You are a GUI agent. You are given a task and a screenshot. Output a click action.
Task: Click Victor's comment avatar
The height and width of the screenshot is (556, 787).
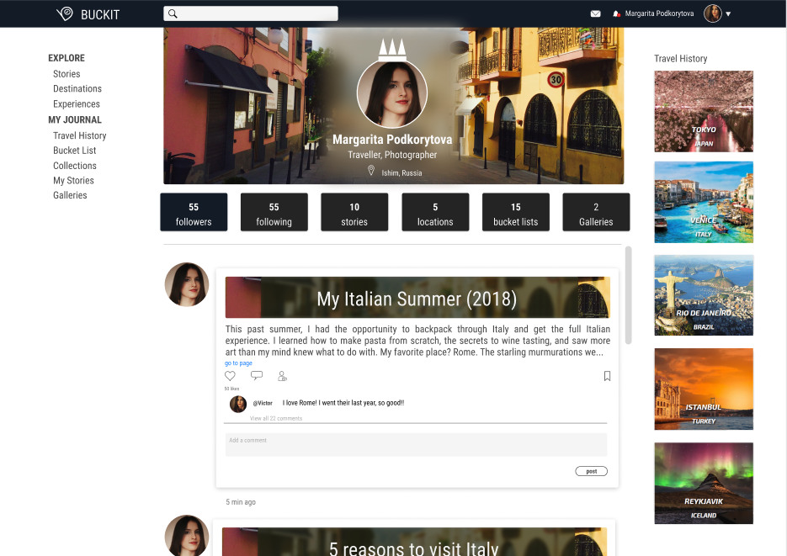click(x=238, y=404)
